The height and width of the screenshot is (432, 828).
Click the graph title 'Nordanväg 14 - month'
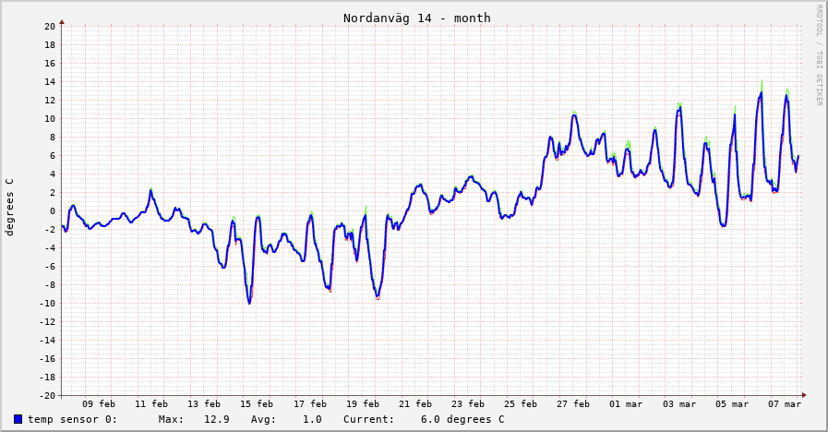[416, 18]
